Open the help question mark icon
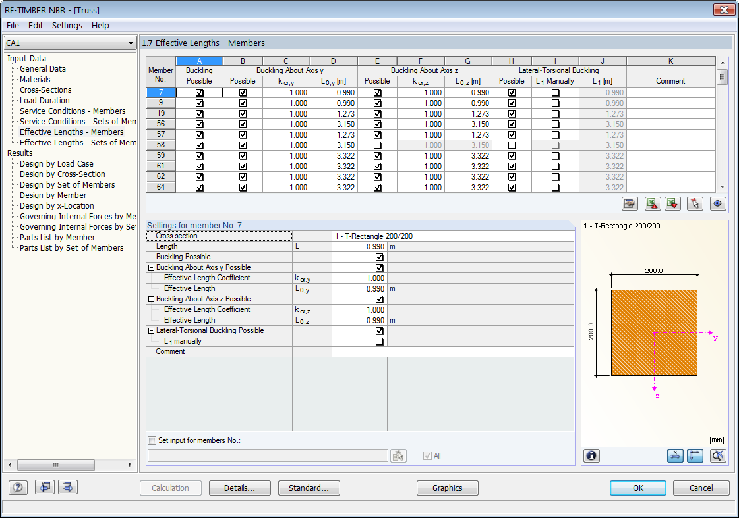This screenshot has width=739, height=518. 18,487
